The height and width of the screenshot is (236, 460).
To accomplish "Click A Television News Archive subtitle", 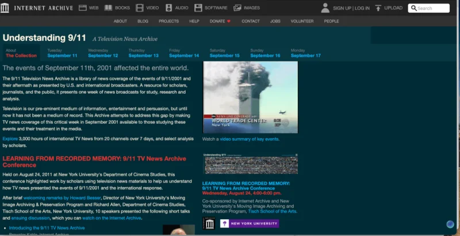I will coord(125,39).
